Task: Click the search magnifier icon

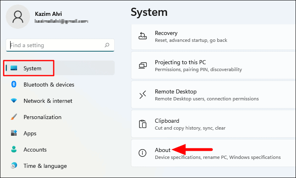Action: pyautogui.click(x=107, y=45)
